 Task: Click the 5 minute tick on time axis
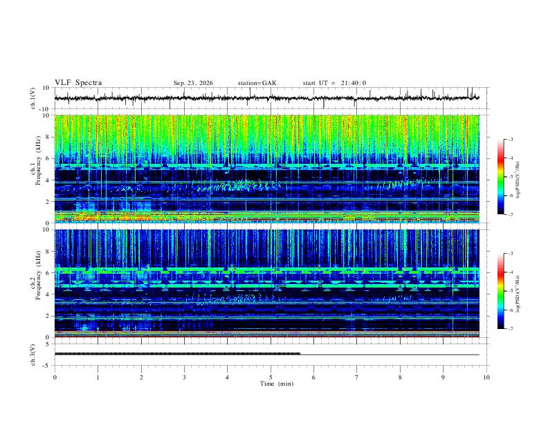[271, 377]
